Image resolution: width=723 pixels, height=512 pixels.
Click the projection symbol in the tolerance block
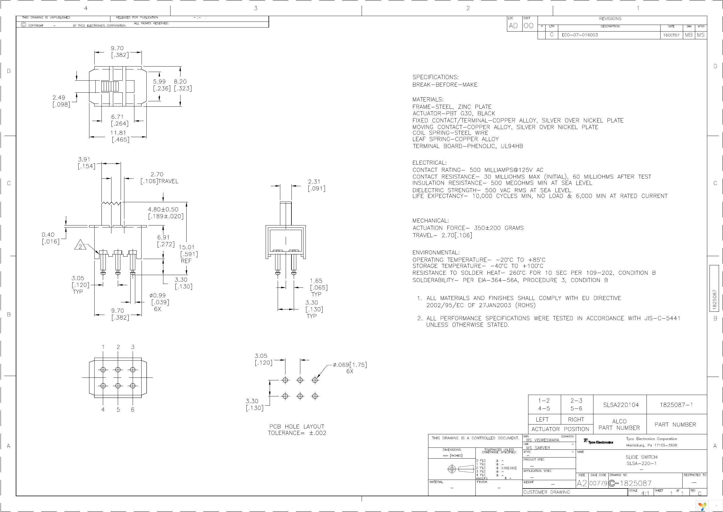461,469
